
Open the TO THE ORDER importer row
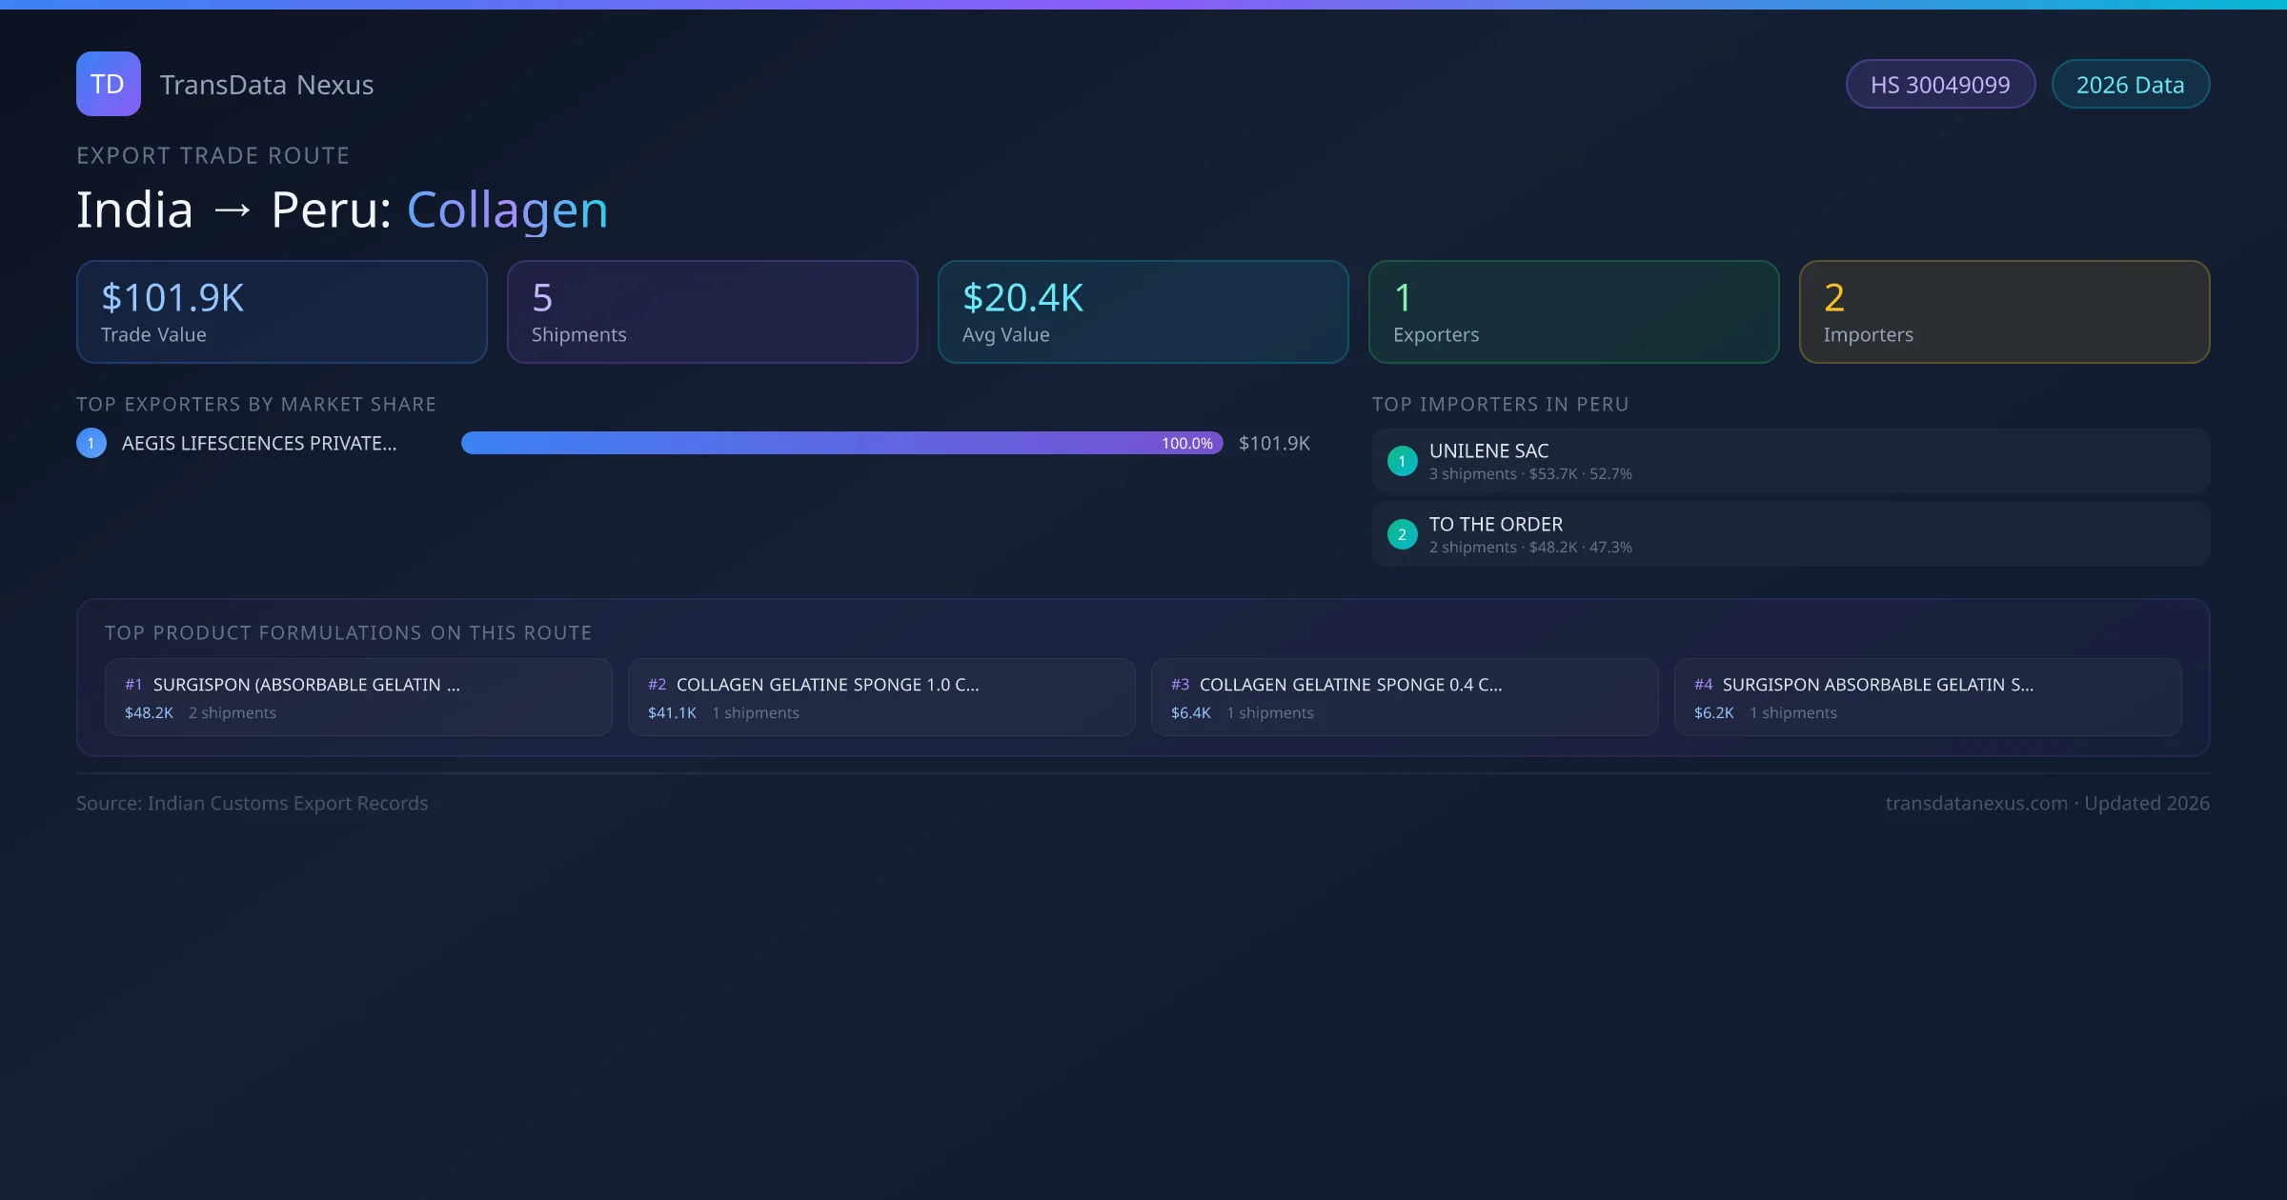point(1791,534)
